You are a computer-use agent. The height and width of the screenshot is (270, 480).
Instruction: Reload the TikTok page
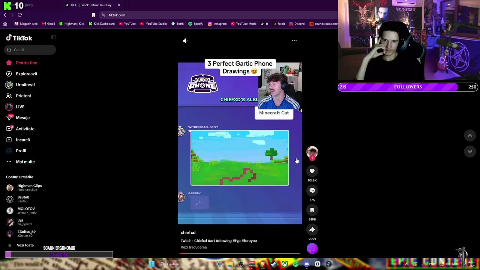coord(20,15)
